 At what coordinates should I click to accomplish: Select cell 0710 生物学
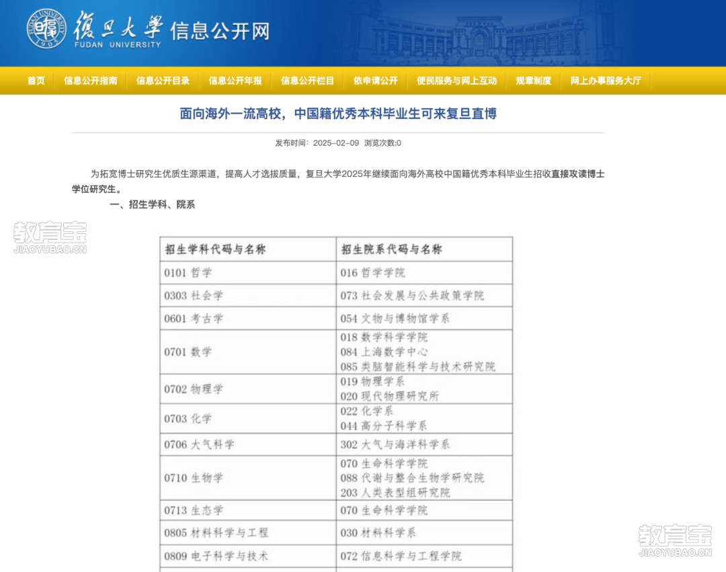[x=247, y=478]
